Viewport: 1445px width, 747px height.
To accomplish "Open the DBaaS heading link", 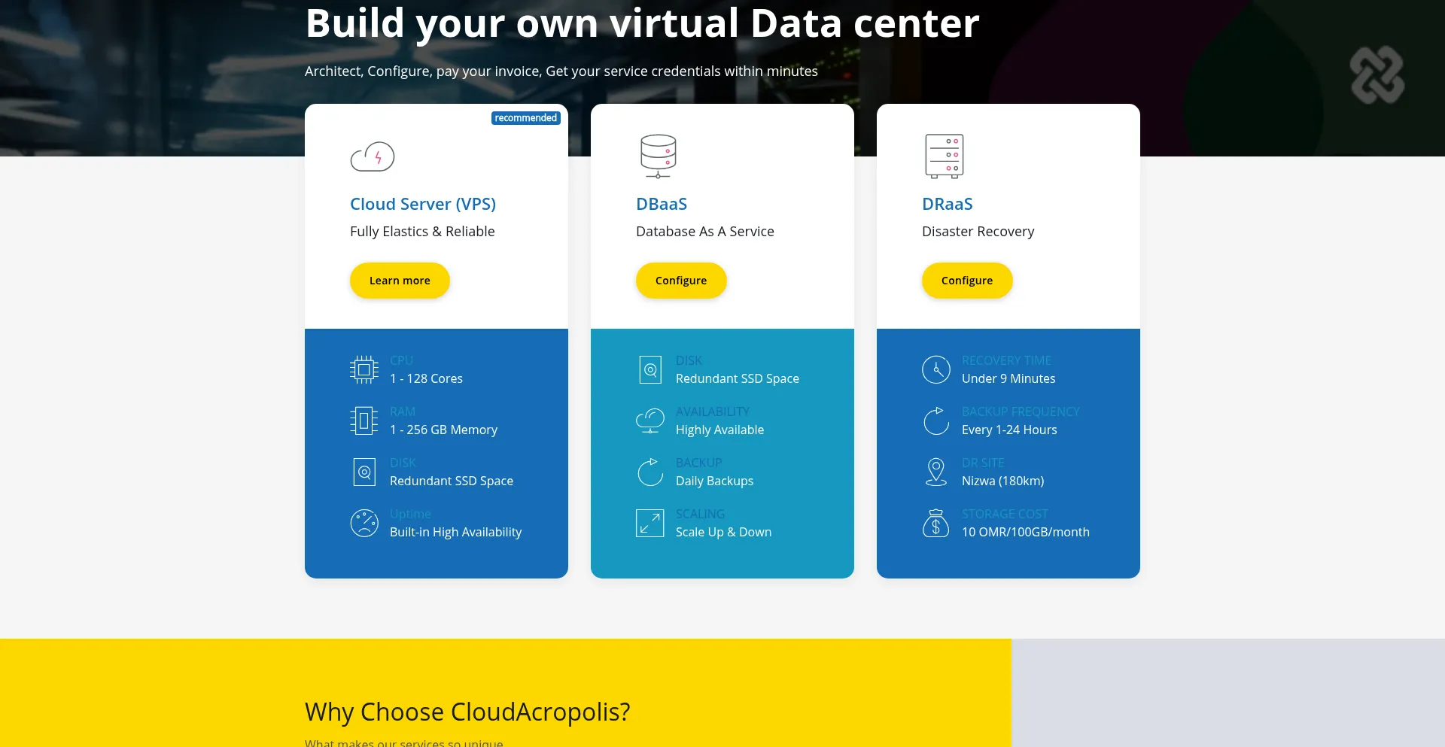I will 662,204.
